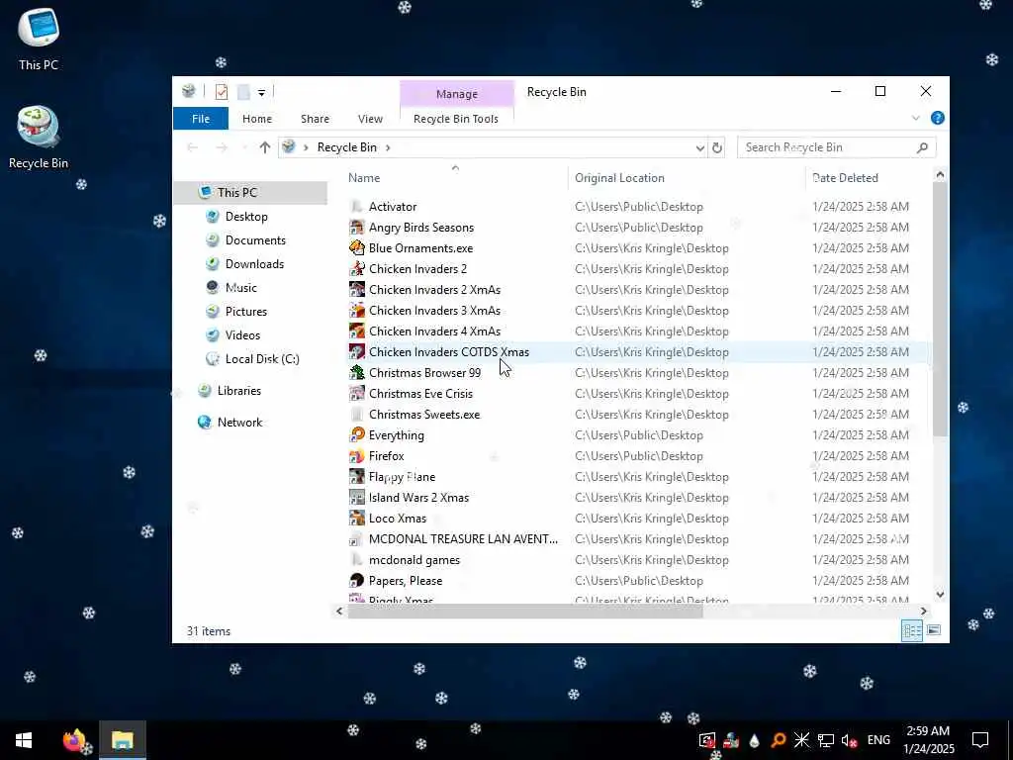
Task: Switch to the Share ribbon tab
Action: tap(315, 119)
